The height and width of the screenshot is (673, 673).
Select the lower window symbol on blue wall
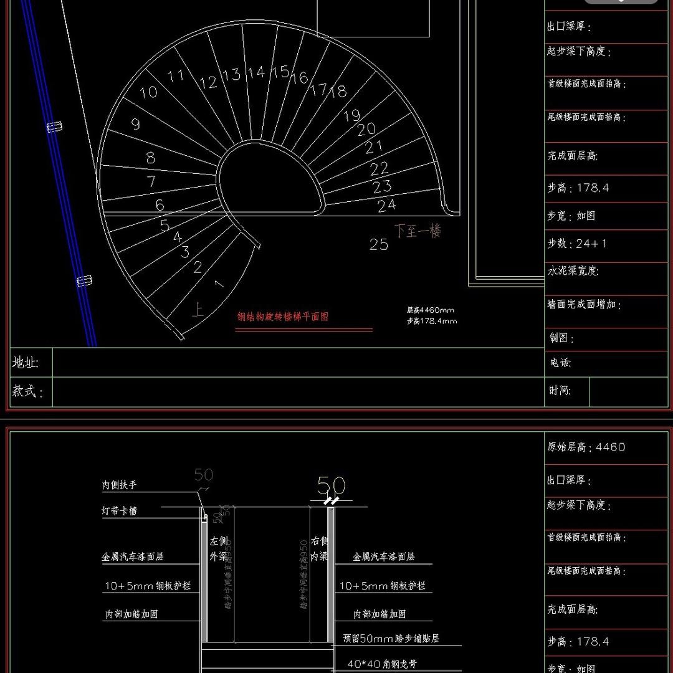[84, 281]
